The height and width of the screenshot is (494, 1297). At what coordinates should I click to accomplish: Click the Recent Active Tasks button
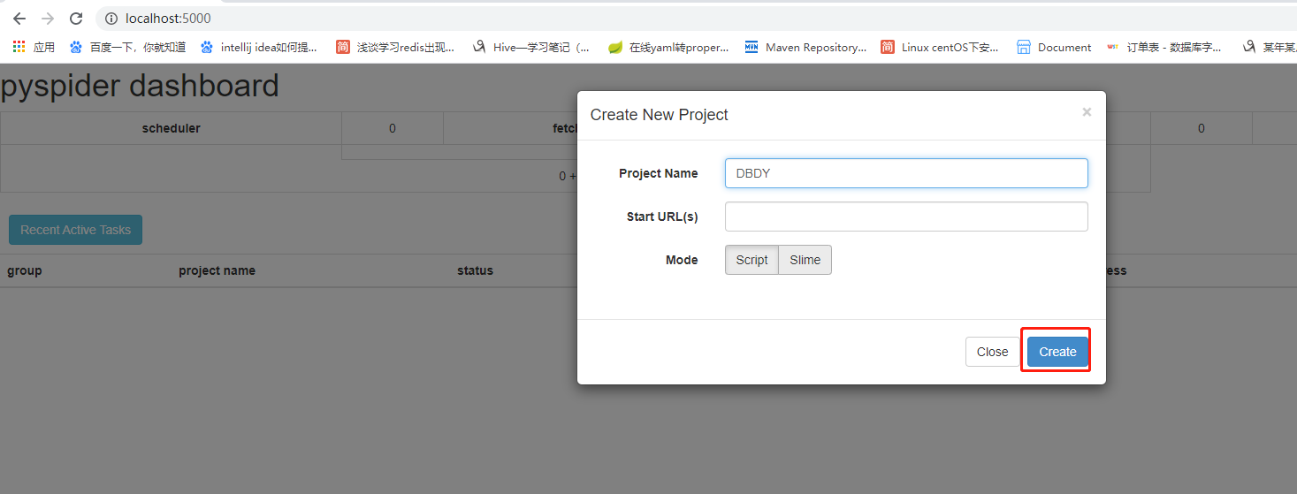coord(75,230)
